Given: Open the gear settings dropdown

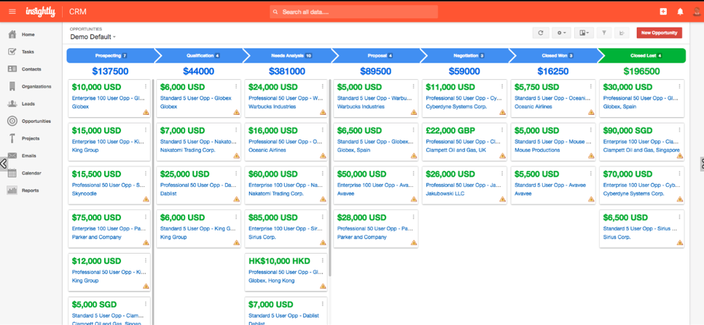Looking at the screenshot, I should (562, 33).
